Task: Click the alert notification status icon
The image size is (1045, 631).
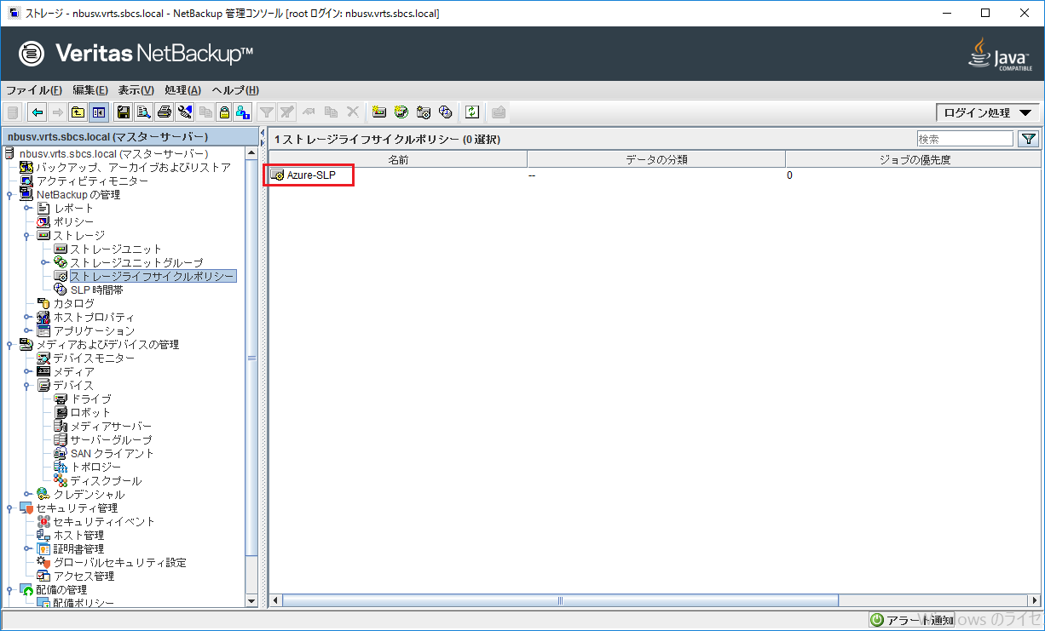Action: point(876,620)
